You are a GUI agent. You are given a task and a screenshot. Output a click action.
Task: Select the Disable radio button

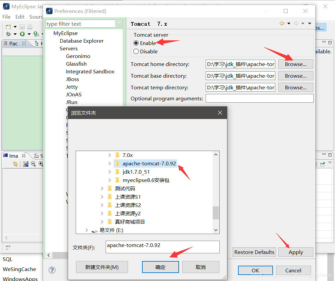136,51
